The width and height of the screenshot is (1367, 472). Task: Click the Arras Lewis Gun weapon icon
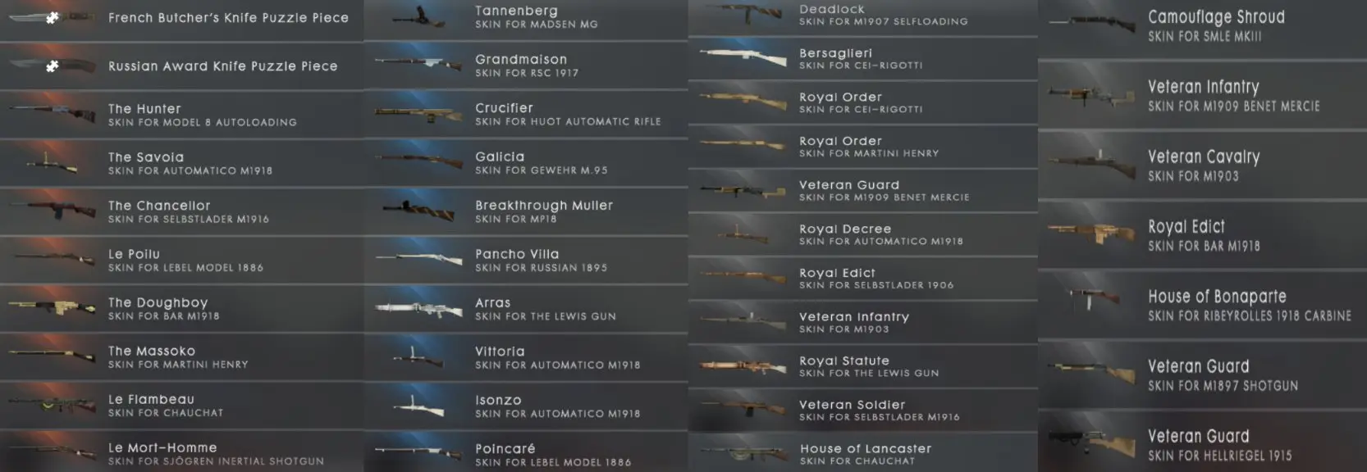(419, 309)
